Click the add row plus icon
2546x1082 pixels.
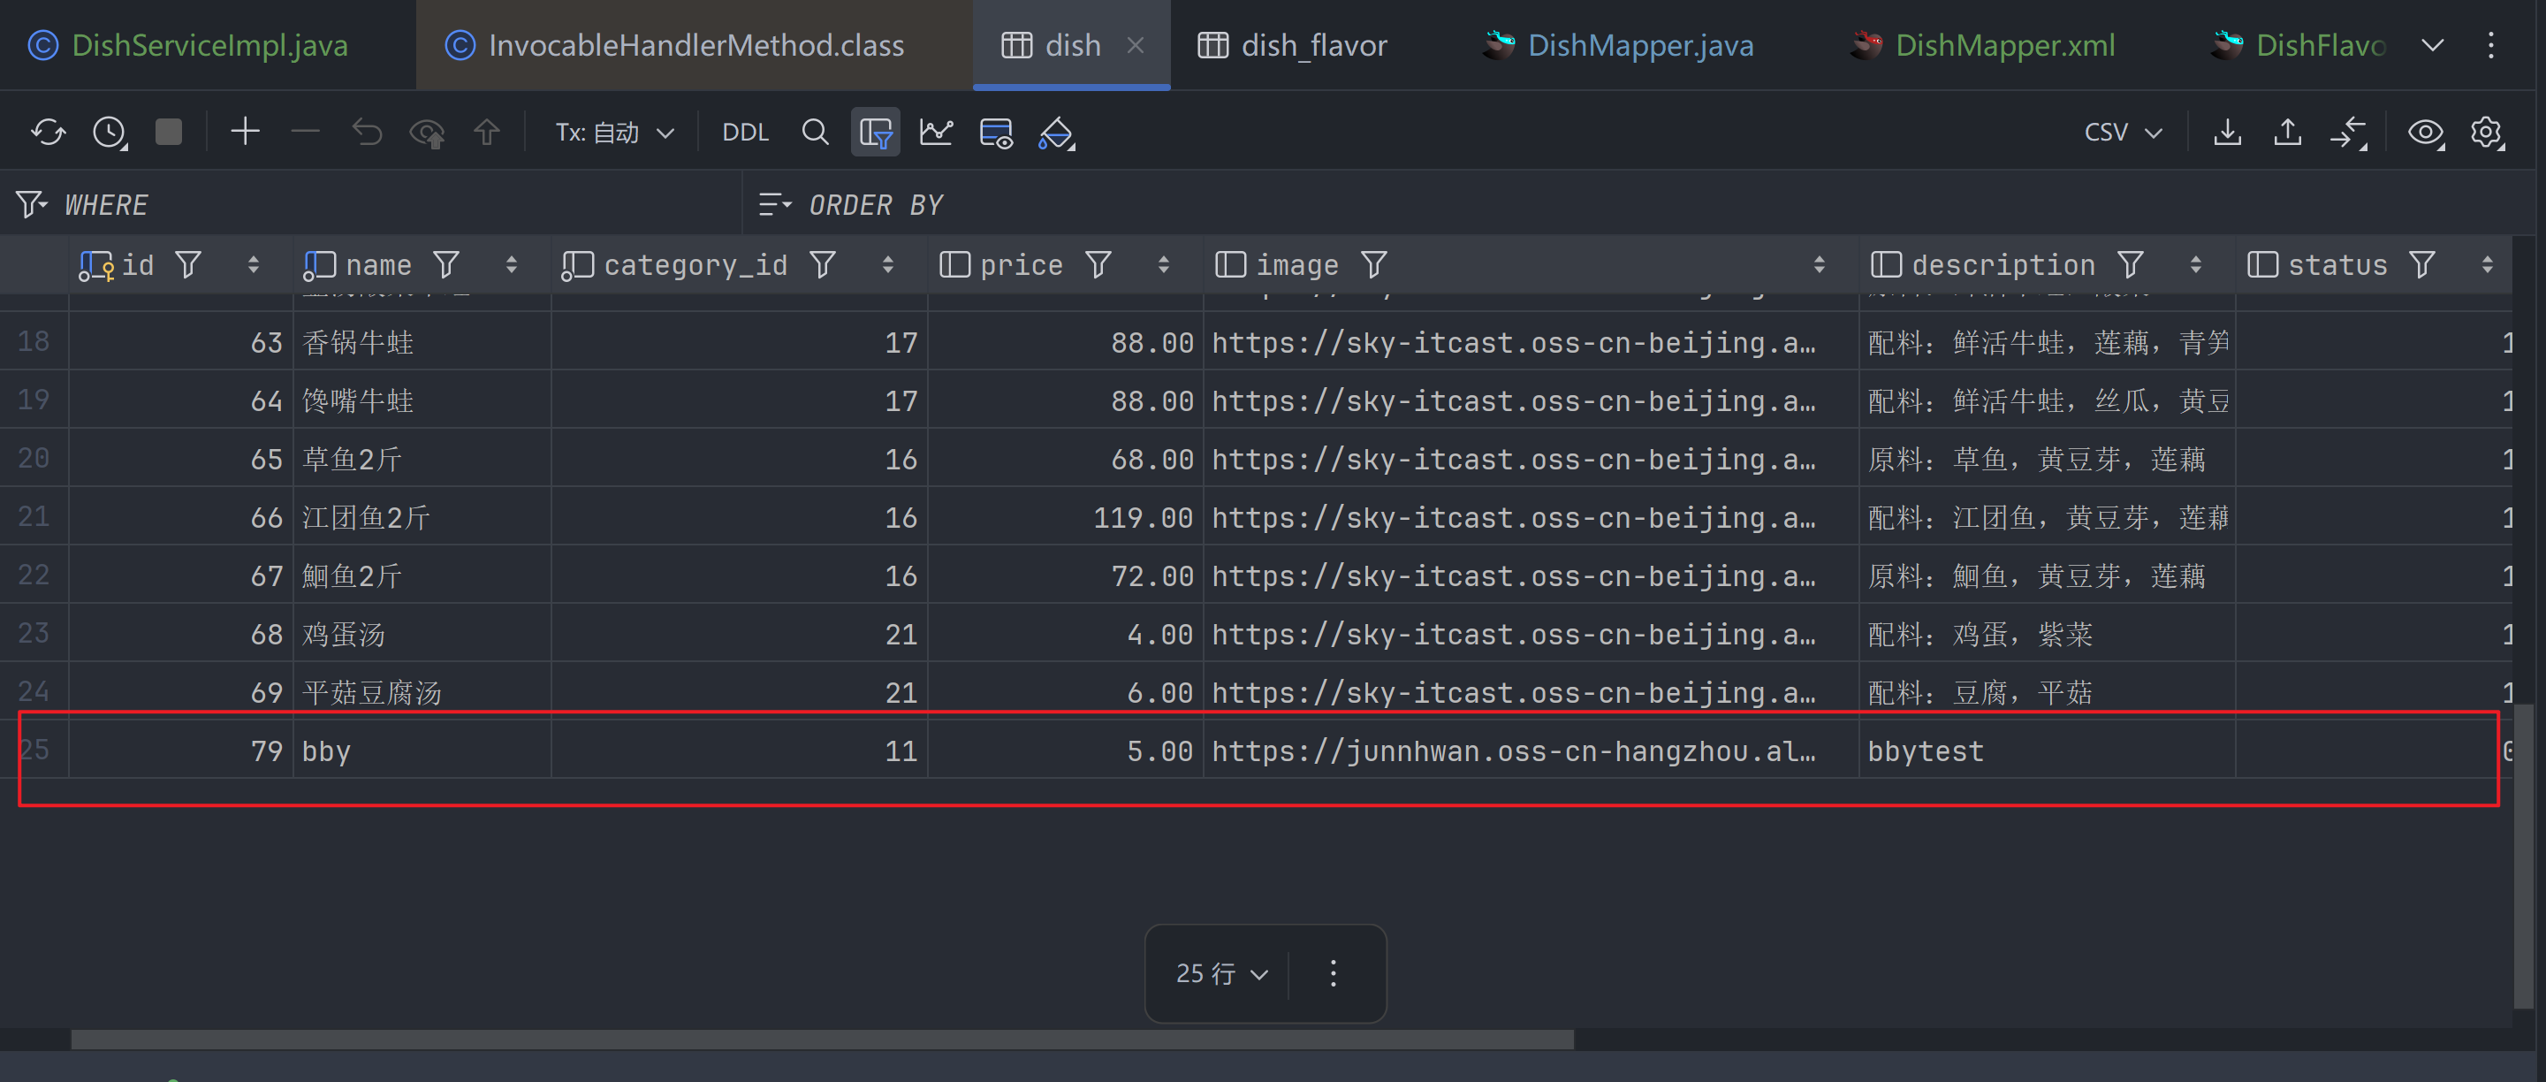click(244, 133)
